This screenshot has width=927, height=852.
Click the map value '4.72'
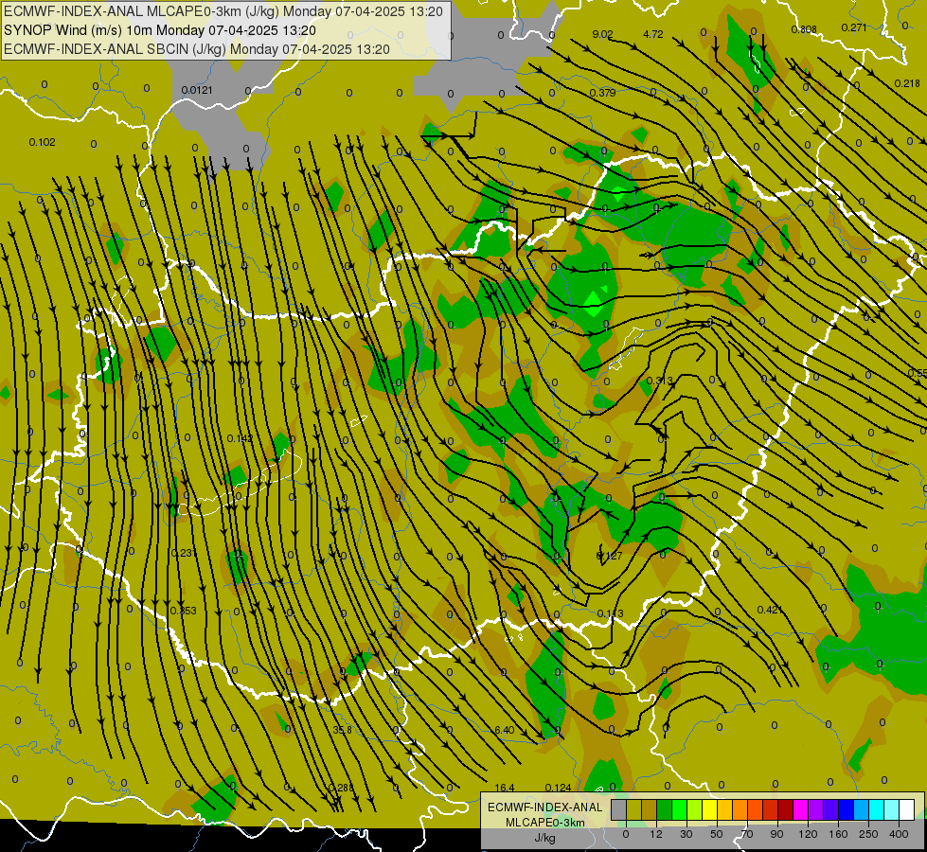point(653,34)
